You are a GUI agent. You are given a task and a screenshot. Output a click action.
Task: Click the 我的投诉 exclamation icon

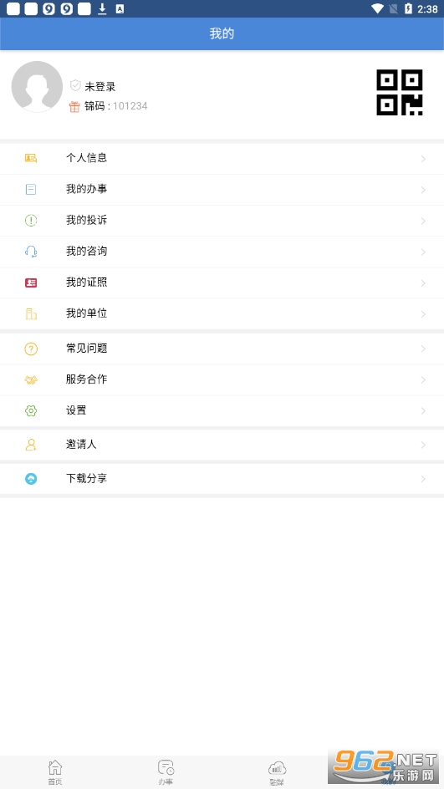click(31, 221)
